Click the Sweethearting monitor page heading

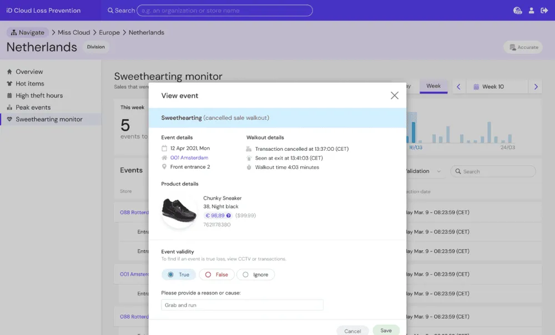168,77
